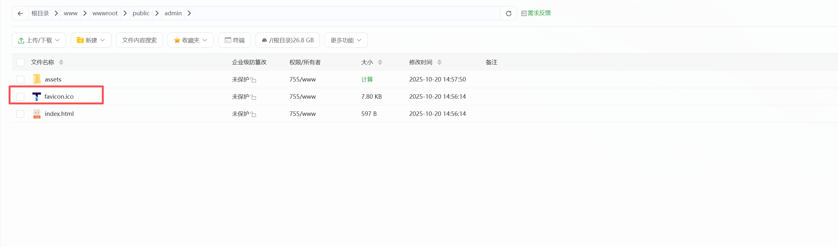Select the index.html checkbox
This screenshot has width=838, height=247.
pyautogui.click(x=20, y=114)
